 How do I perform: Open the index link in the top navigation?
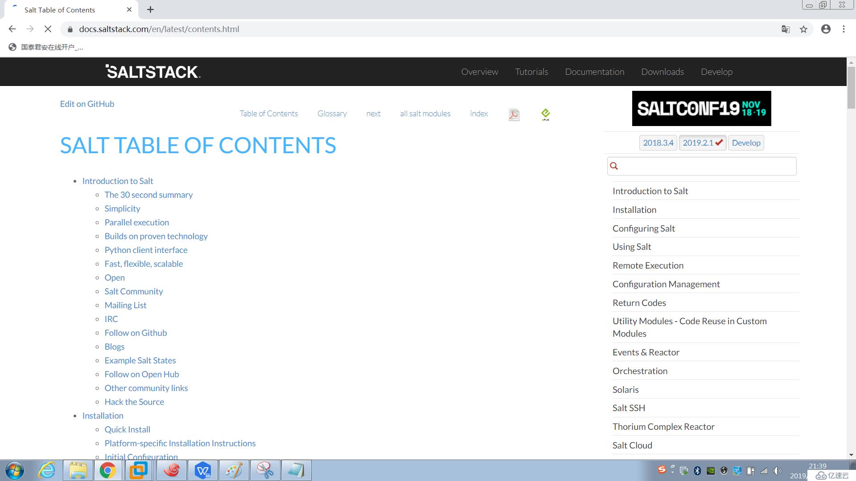479,114
